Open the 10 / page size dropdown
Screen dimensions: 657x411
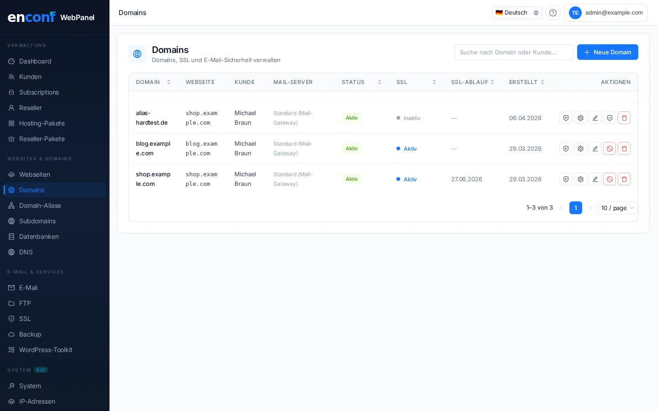click(617, 208)
